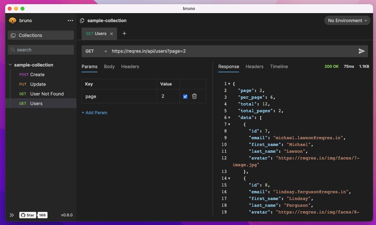Collapse the sample-collection tree
Viewport: 376px width, 225px height.
tap(10, 65)
